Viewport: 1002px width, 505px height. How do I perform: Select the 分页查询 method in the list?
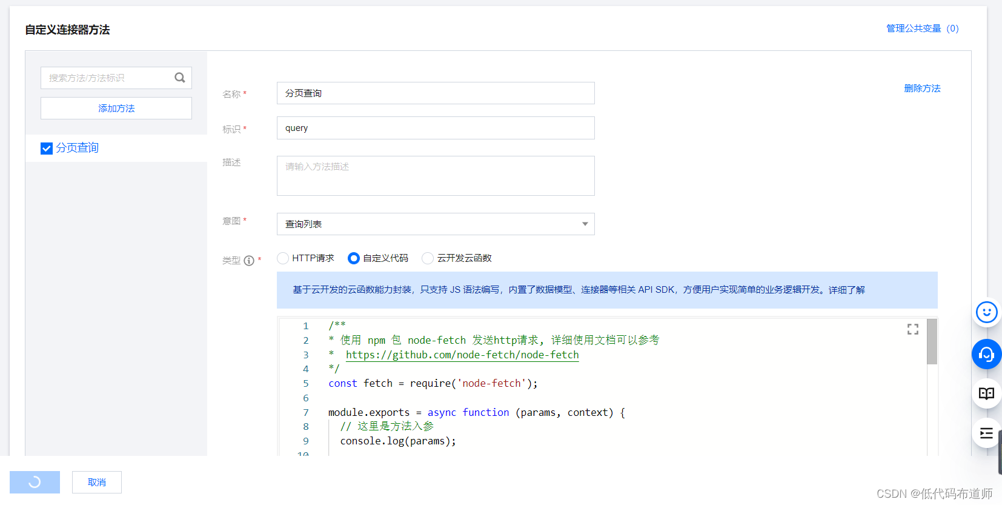(116, 148)
